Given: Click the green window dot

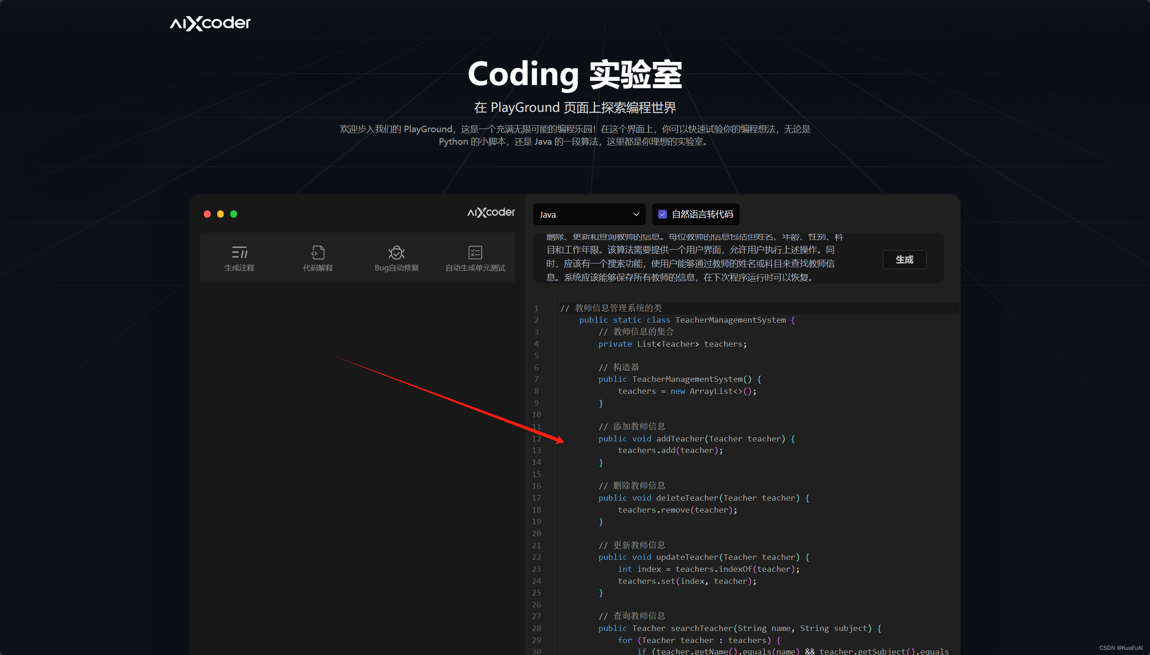Looking at the screenshot, I should coord(233,214).
